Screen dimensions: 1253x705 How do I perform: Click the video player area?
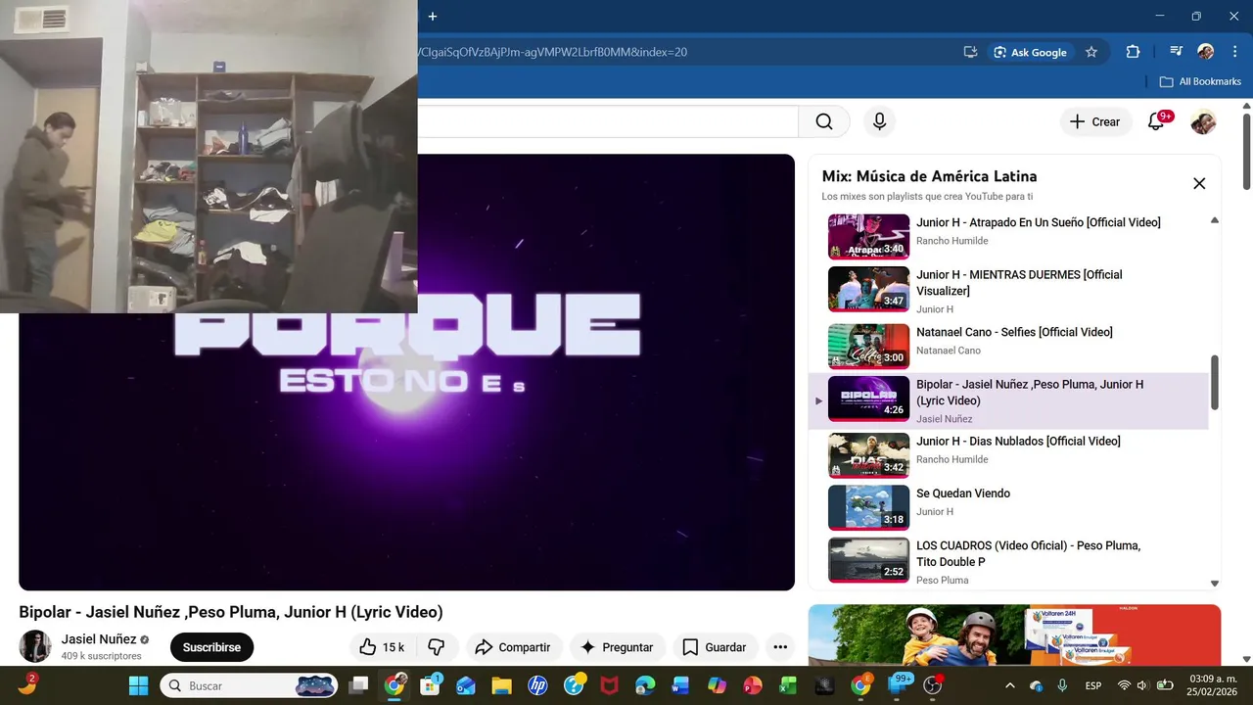[406, 372]
